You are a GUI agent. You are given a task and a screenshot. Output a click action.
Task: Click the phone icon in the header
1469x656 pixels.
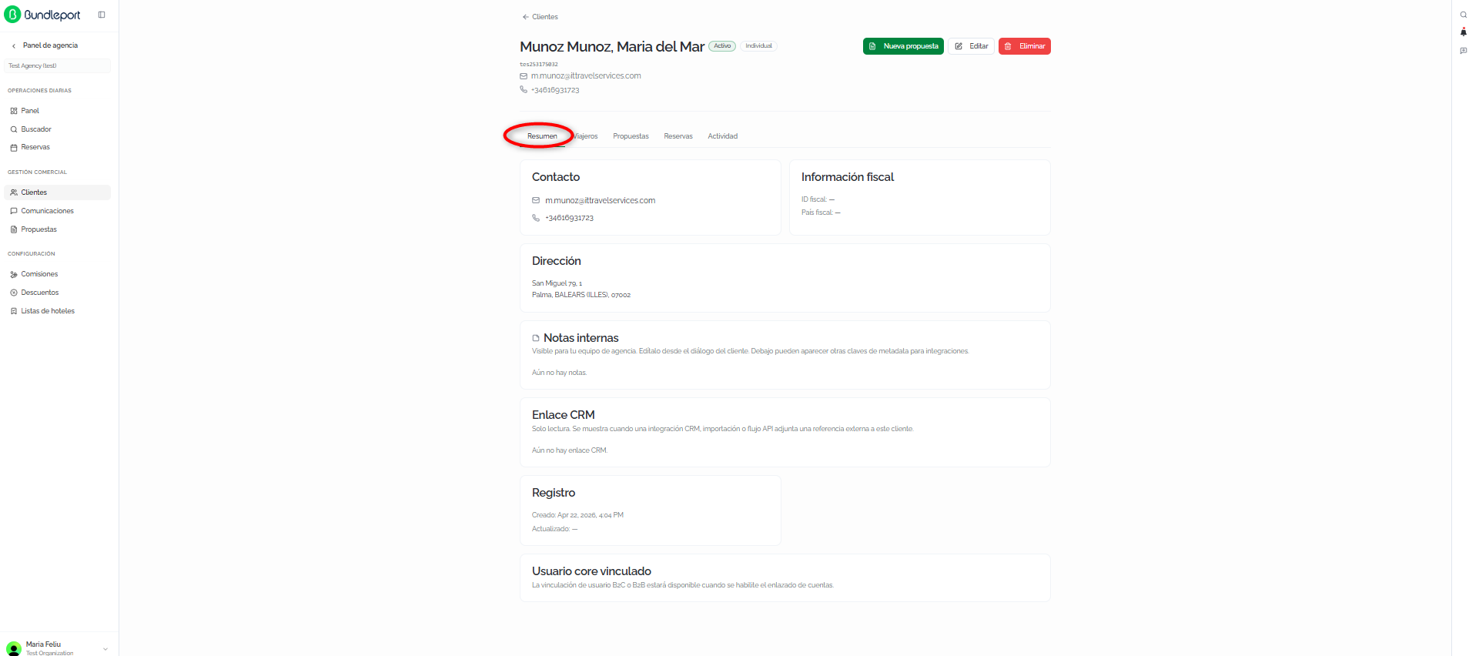[x=524, y=90]
